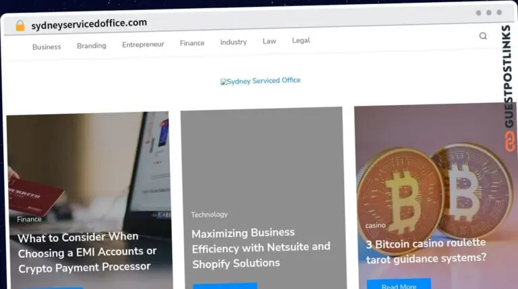Click the Technology tag on the middle card

pos(210,214)
